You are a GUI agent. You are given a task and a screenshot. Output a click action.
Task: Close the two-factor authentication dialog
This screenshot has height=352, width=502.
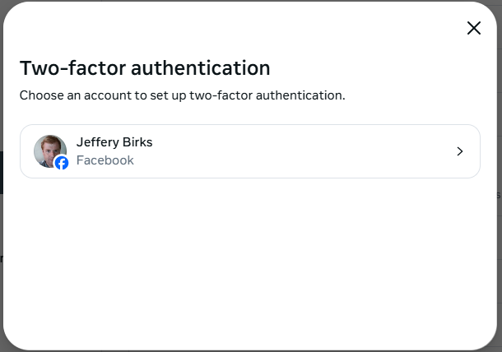474,28
